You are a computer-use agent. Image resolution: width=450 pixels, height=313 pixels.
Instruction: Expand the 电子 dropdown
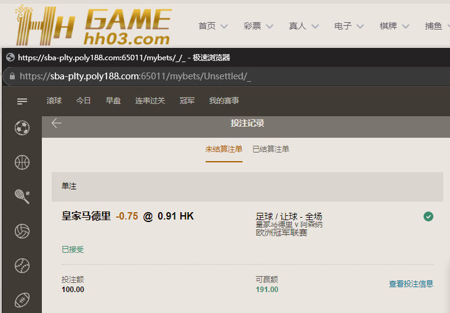point(349,26)
